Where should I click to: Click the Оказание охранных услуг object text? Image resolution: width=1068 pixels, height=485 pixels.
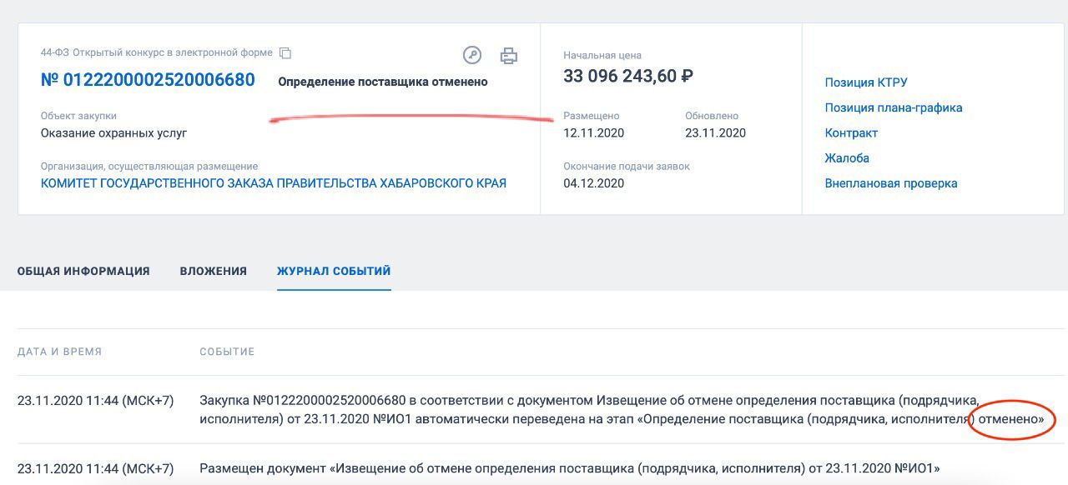point(113,132)
